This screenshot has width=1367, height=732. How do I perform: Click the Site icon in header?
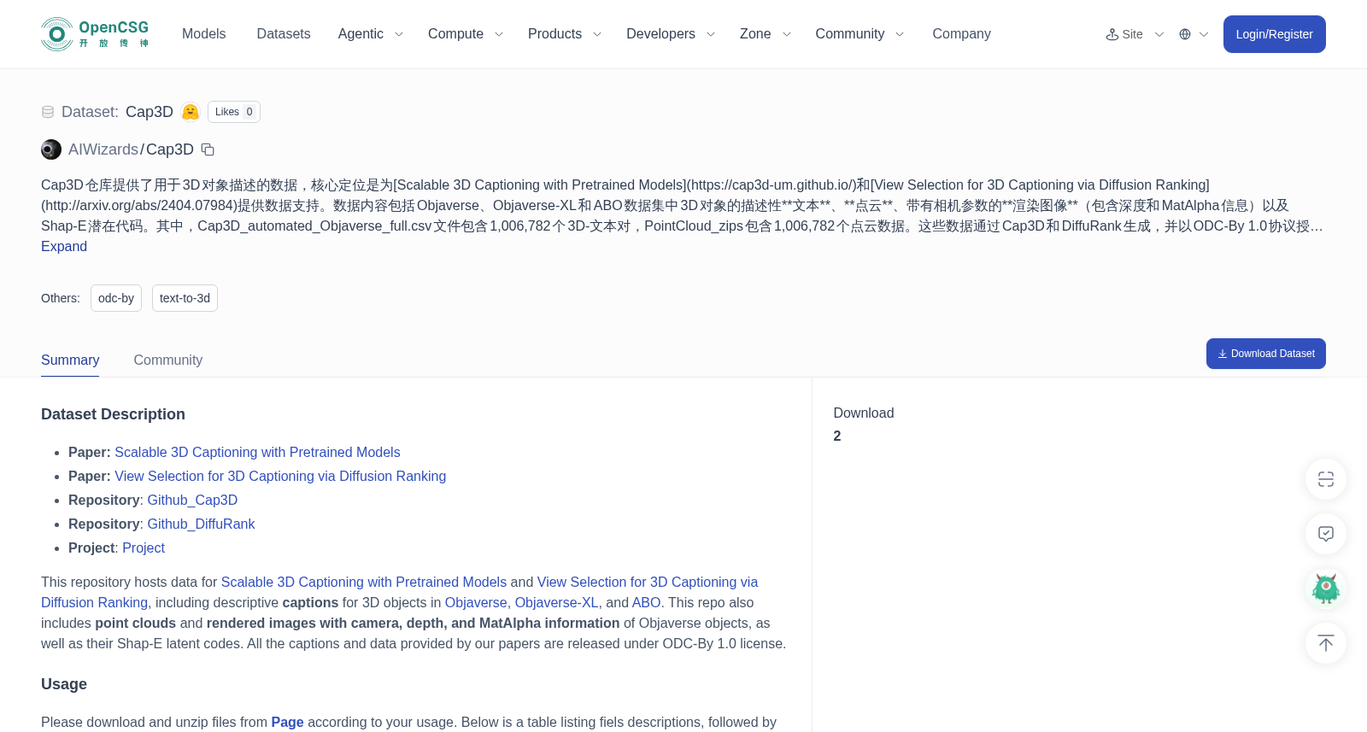(1112, 34)
